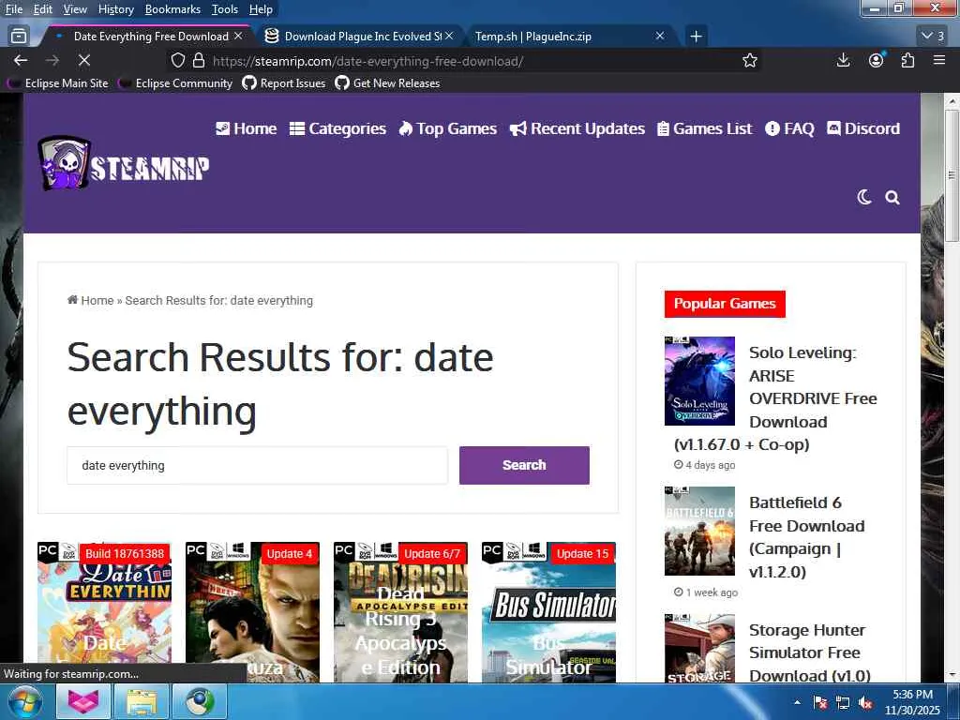Open the Bus Simulator thumbnail Update 15
This screenshot has width=960, height=720.
point(548,611)
